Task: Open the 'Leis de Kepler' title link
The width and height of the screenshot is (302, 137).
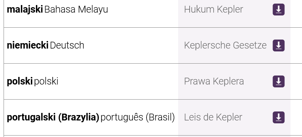Action: pos(213,117)
